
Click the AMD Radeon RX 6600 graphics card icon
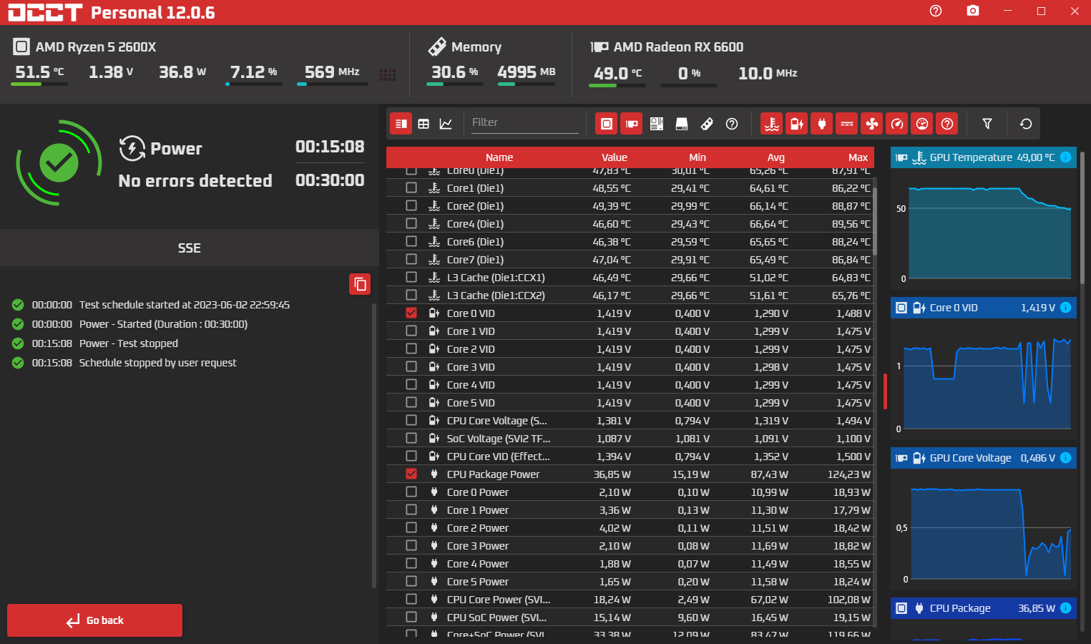point(600,47)
